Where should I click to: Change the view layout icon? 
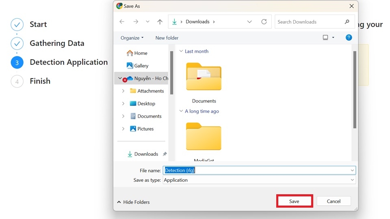[x=325, y=37]
